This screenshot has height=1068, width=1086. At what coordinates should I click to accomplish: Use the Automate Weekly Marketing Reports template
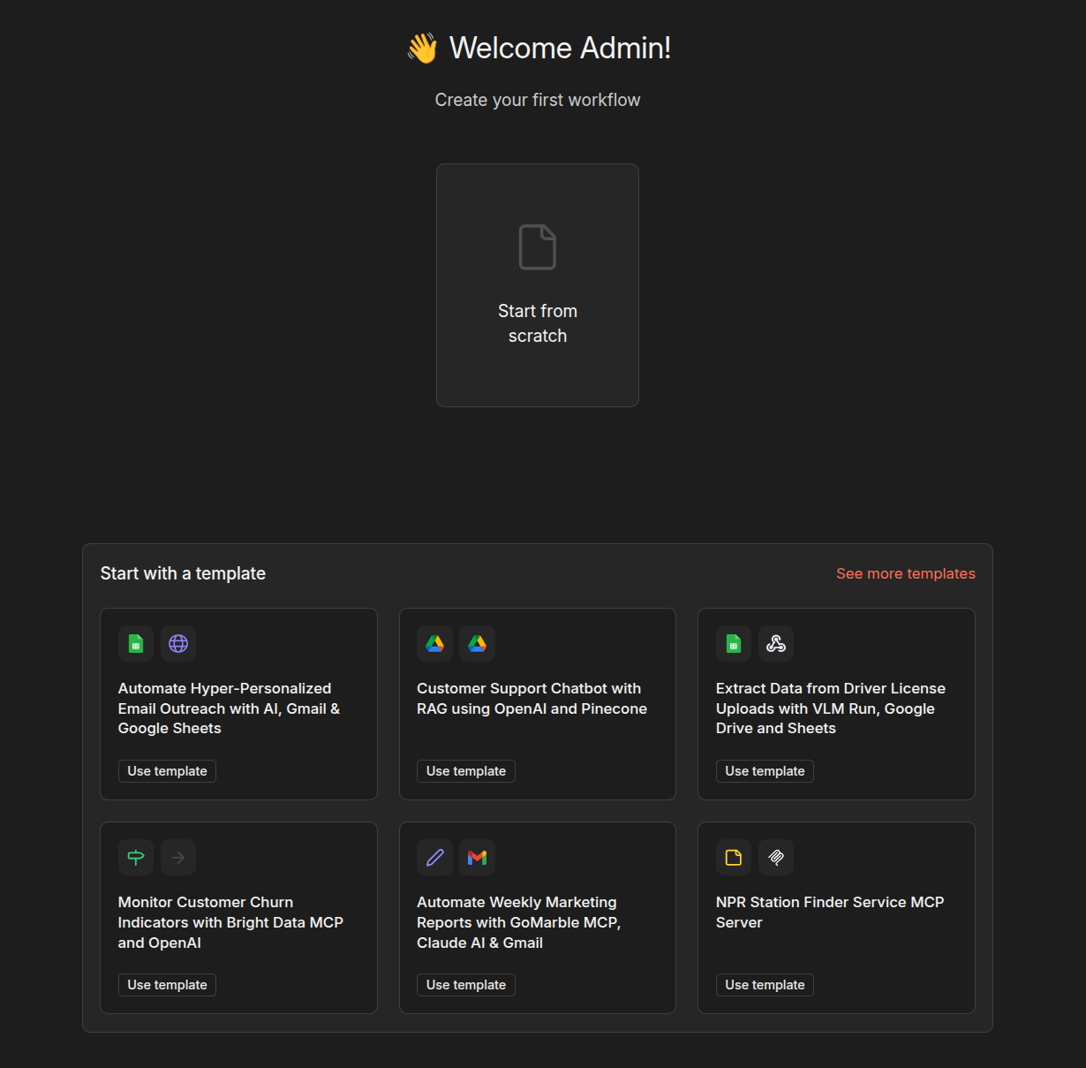click(x=466, y=985)
